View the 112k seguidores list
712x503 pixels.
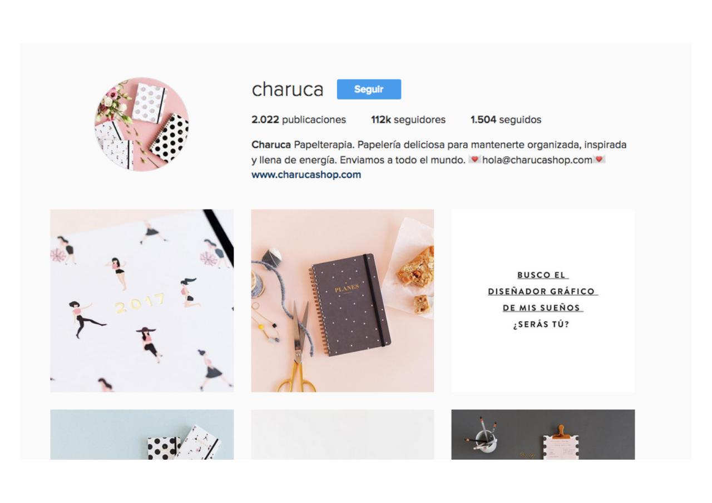coord(408,119)
